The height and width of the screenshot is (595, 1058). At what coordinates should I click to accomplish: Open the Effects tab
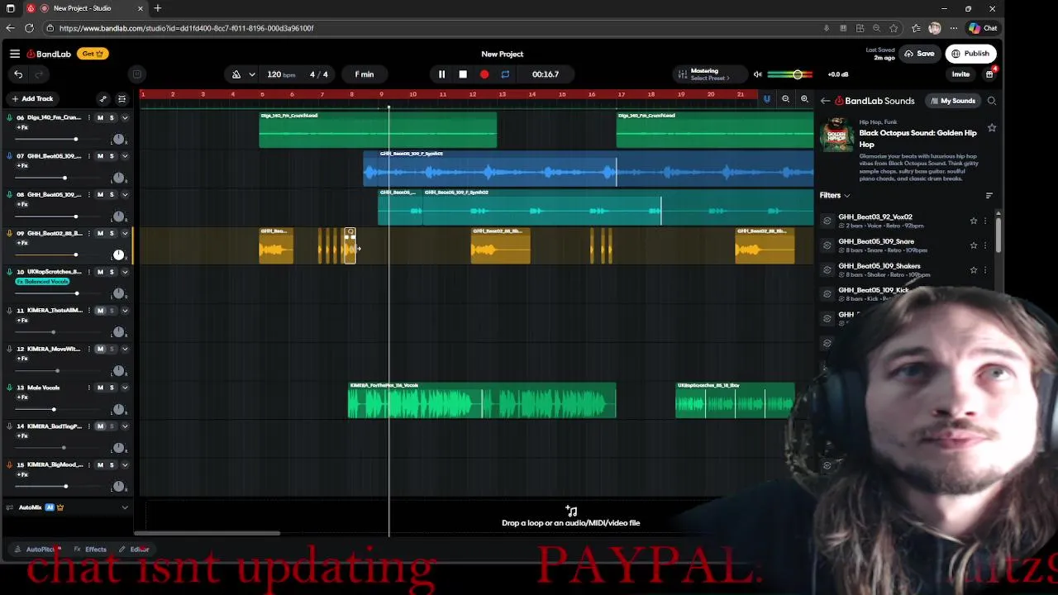90,550
